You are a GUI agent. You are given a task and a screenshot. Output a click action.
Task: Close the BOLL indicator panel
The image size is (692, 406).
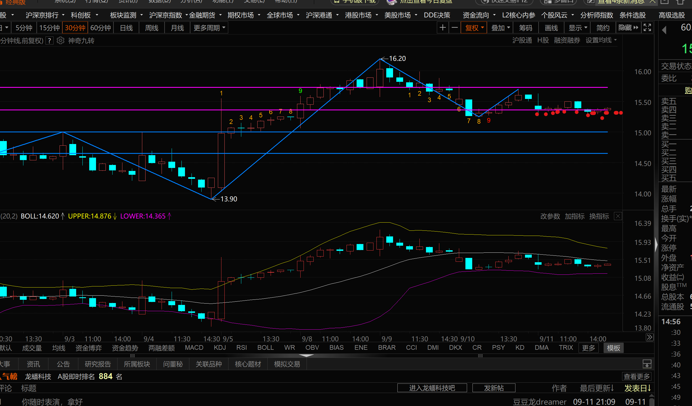617,216
